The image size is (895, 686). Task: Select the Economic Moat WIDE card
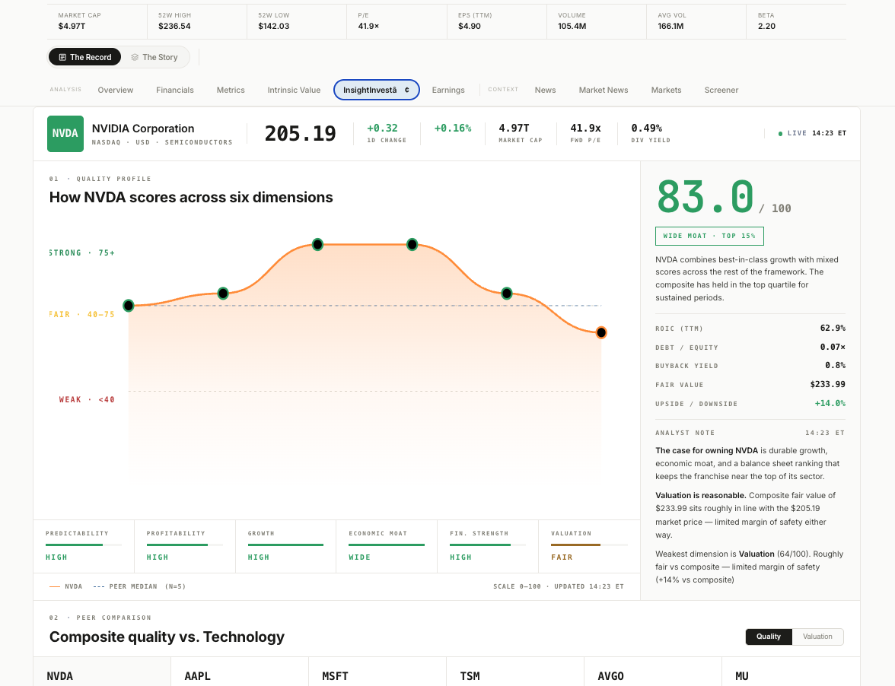pos(387,546)
